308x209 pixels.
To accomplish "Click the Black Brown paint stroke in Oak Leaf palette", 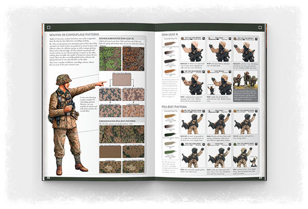I will tap(170, 61).
